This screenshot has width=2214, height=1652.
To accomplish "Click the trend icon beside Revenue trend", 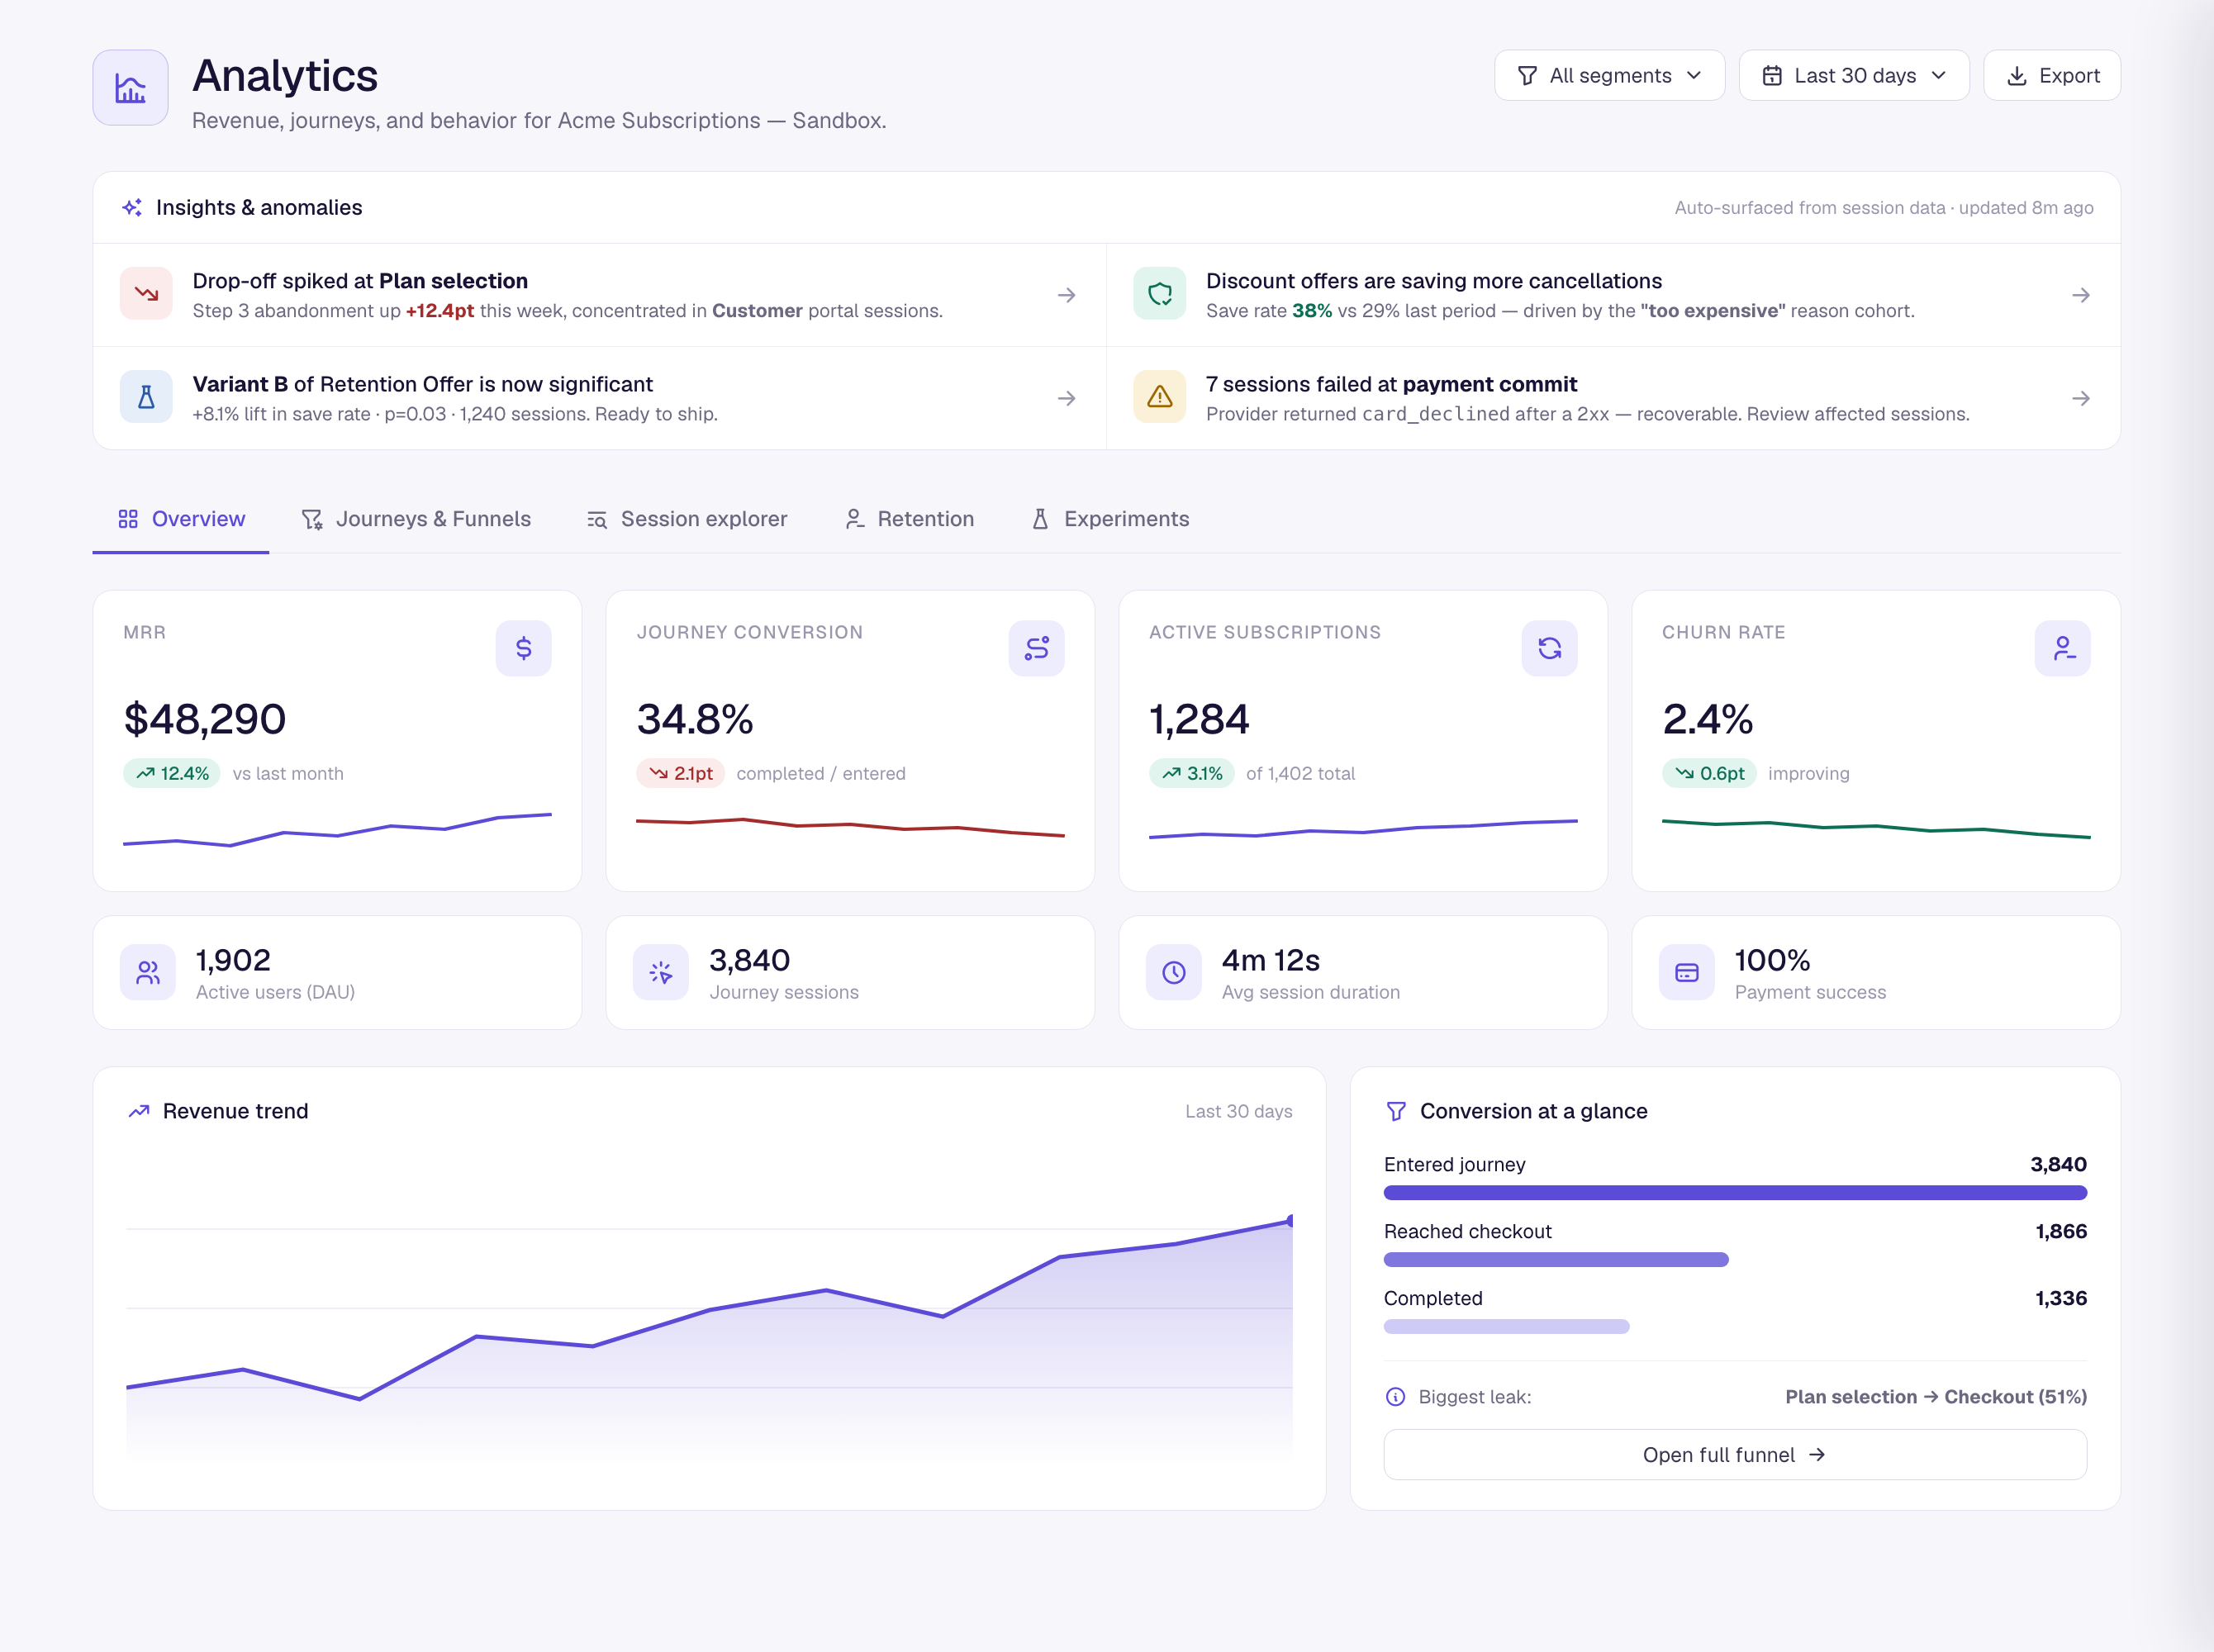I will (x=139, y=1111).
